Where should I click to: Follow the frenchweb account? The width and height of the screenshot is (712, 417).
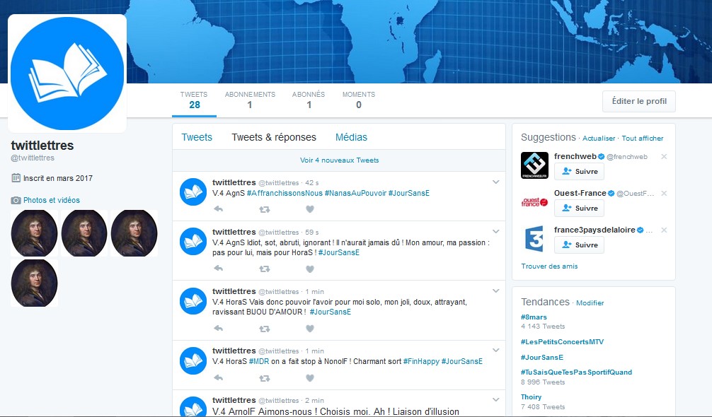click(x=579, y=171)
